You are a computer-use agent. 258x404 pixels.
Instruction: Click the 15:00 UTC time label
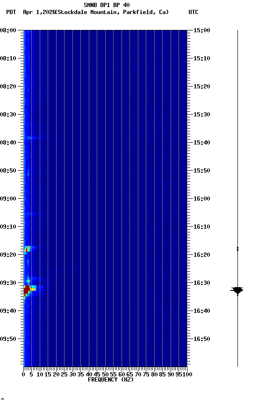(202, 30)
